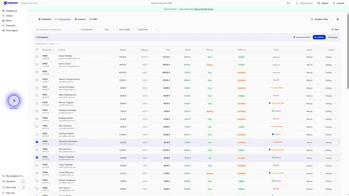Image resolution: width=349 pixels, height=196 pixels.
Task: Click the Pending payment badge for Ayumu Hirano
Action: tap(210, 65)
